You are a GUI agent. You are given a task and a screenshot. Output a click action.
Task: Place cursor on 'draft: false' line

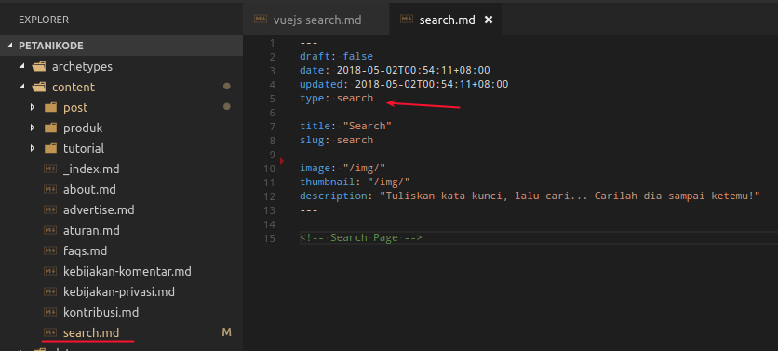pos(336,56)
